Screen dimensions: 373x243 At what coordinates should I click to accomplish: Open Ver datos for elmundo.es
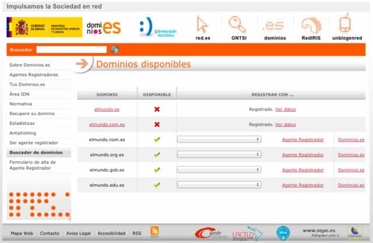click(286, 109)
